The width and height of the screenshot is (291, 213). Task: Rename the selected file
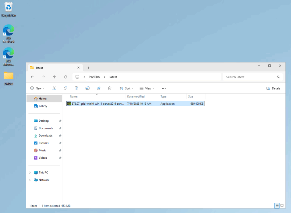pyautogui.click(x=88, y=88)
